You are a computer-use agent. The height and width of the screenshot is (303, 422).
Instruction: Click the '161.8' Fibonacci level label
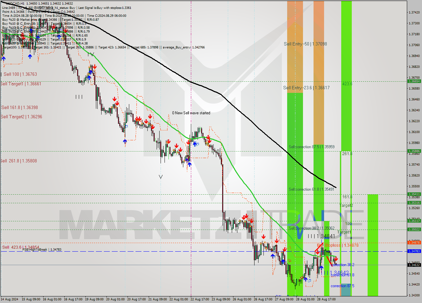coord(347,197)
